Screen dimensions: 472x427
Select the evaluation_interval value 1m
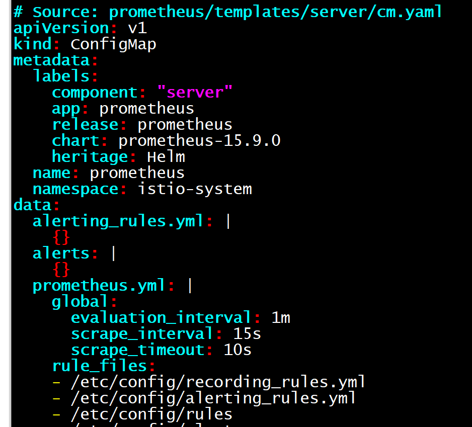281,318
